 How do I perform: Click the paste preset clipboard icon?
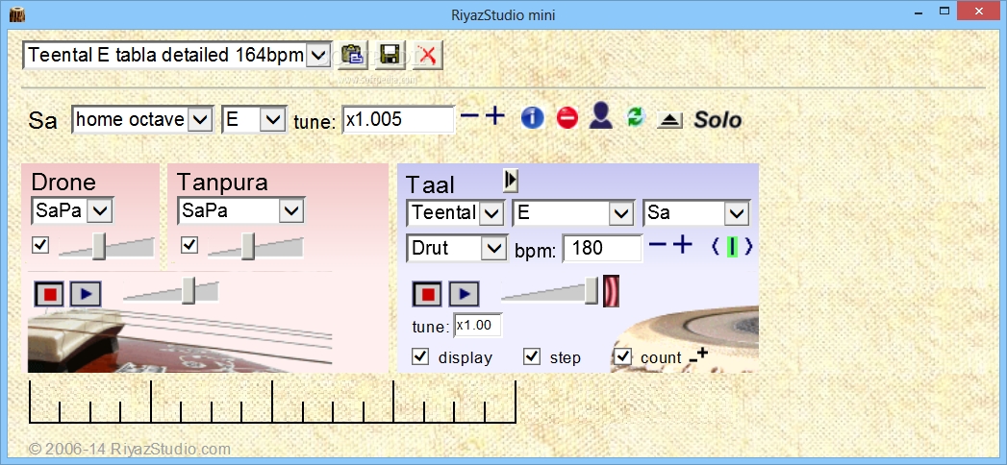[x=353, y=55]
